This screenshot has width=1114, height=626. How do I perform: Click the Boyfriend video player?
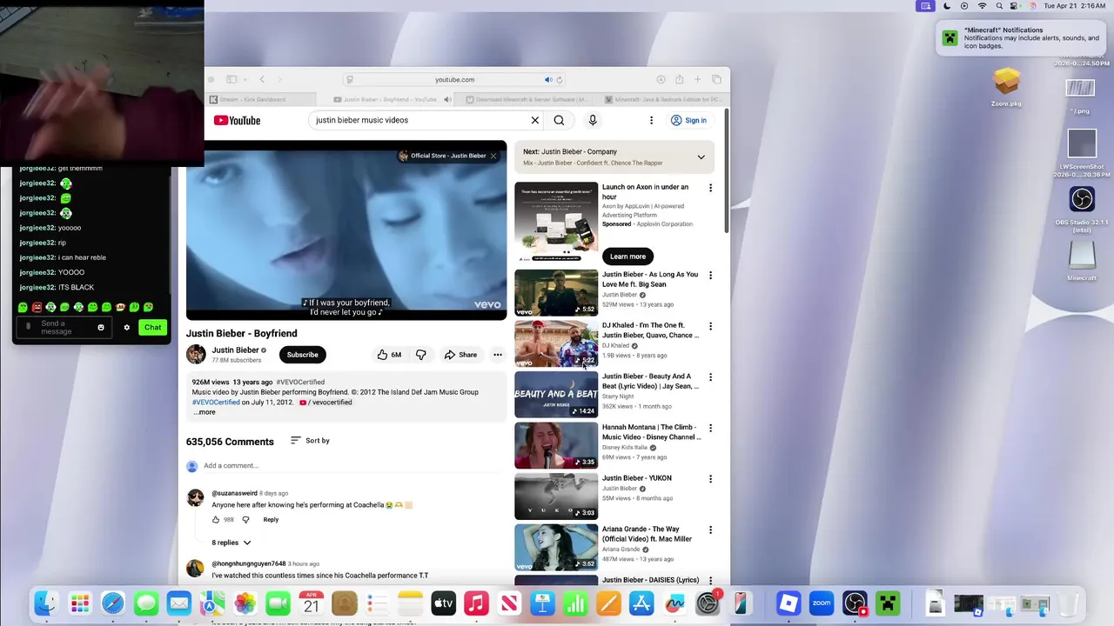coord(346,230)
